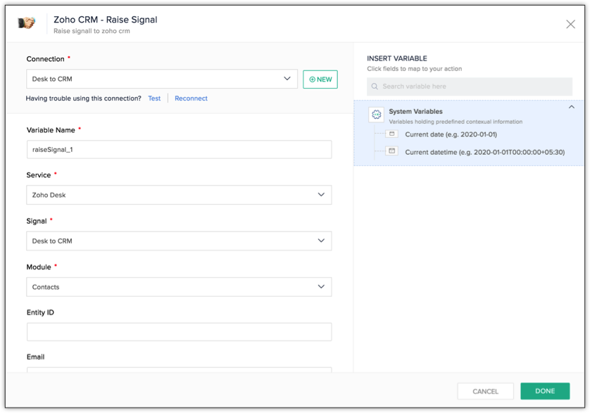Click the search magnifier icon

click(375, 87)
